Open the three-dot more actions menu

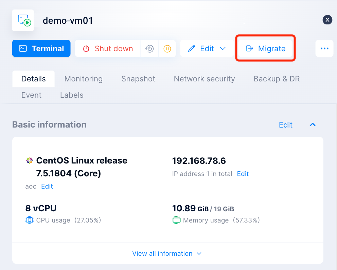[x=324, y=49]
